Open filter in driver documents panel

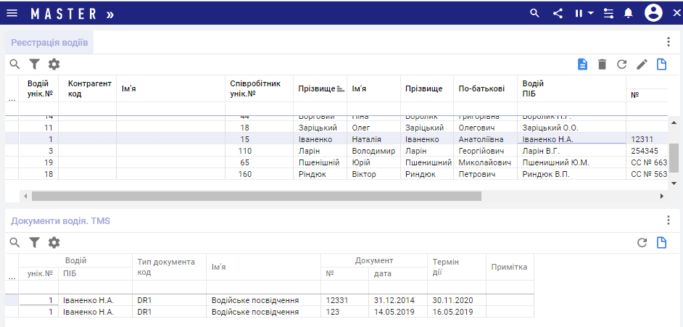[x=34, y=242]
